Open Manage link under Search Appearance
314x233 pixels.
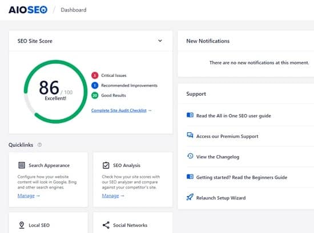pyautogui.click(x=26, y=195)
